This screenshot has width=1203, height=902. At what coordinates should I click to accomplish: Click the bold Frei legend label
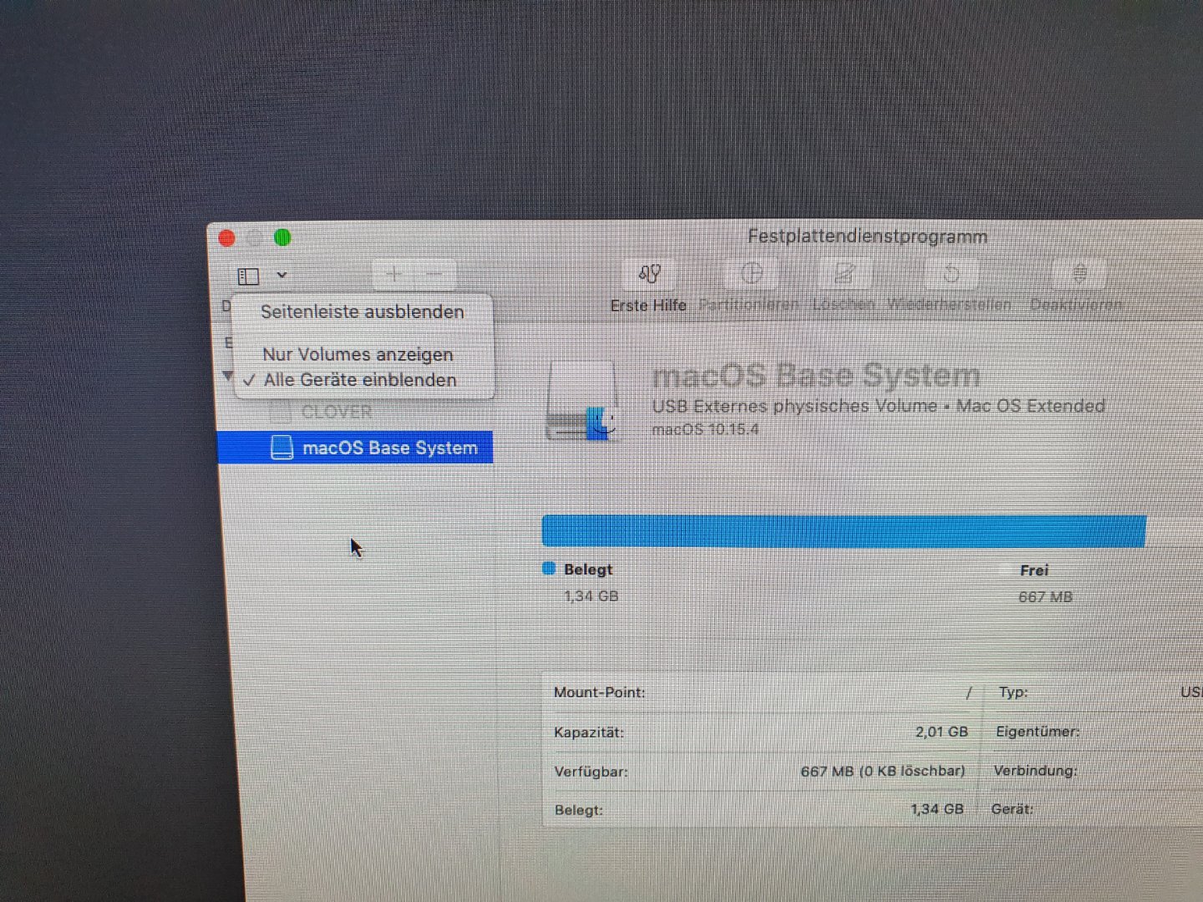[1034, 570]
